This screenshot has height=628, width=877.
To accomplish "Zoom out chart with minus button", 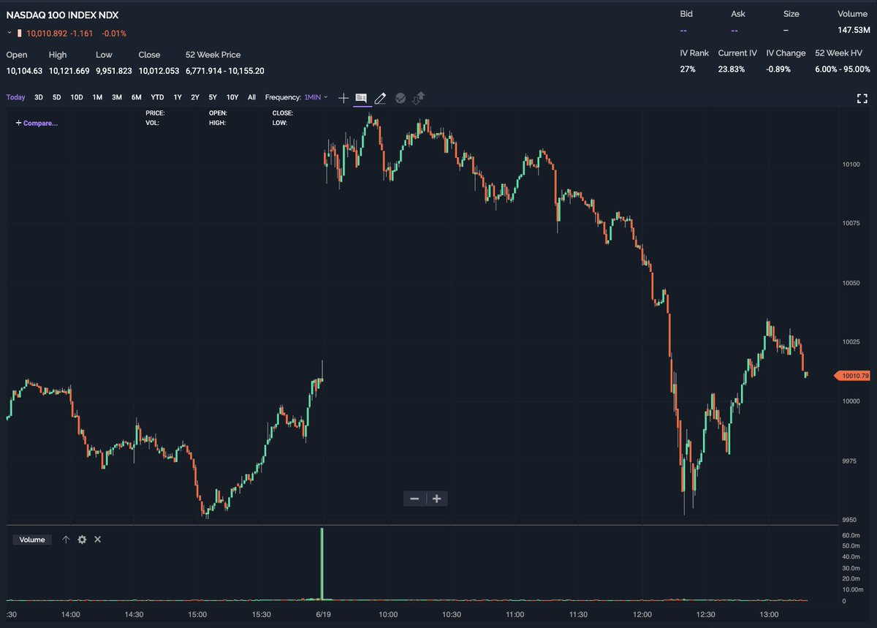I will pos(414,499).
